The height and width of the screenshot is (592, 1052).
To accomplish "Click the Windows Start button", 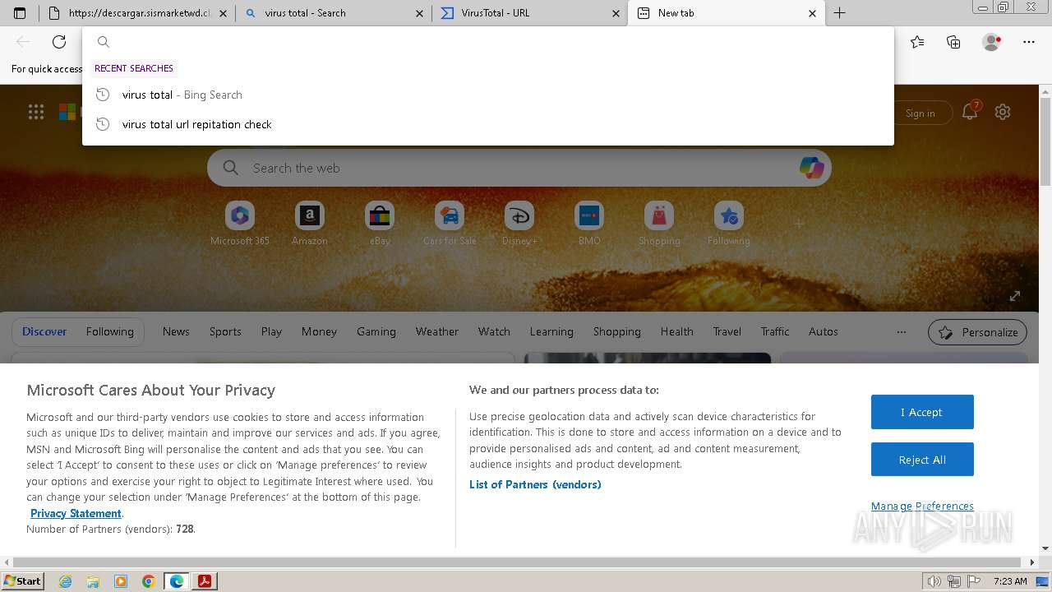I will click(x=23, y=581).
